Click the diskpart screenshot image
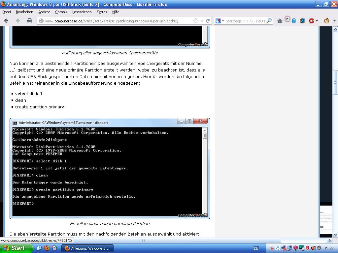338x253 pixels. (x=110, y=168)
